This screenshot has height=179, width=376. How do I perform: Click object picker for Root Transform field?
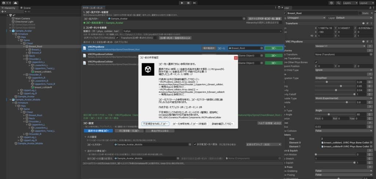[371, 54]
